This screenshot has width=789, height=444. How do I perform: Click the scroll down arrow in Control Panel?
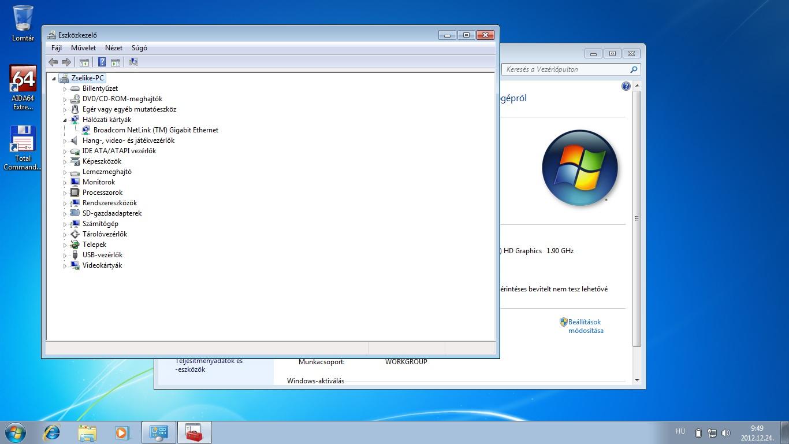tap(637, 380)
